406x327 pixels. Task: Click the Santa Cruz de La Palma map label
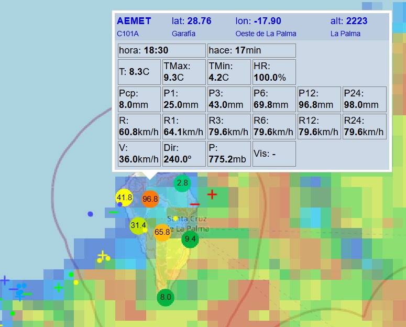click(x=188, y=224)
